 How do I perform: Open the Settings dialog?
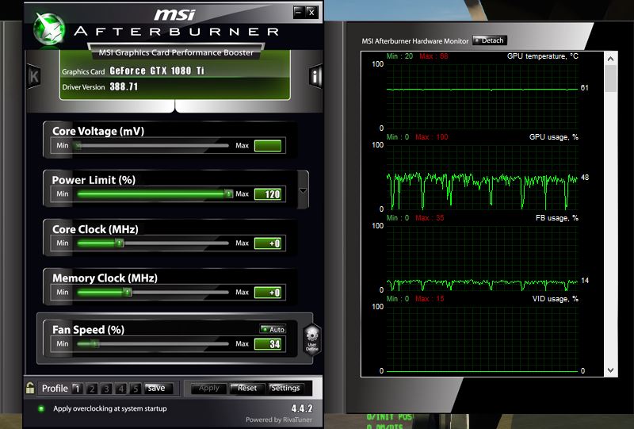coord(285,388)
